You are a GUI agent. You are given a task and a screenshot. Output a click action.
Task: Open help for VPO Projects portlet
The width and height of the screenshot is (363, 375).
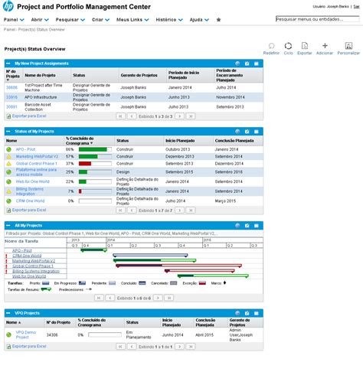237,313
